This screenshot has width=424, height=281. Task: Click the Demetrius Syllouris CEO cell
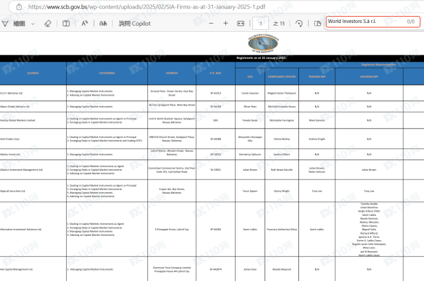[x=250, y=155]
